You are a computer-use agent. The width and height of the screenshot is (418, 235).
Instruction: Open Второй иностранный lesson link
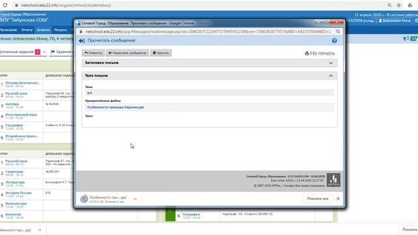coord(22,136)
